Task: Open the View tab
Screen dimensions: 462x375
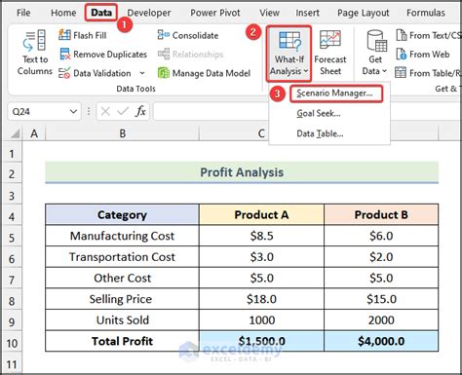Action: click(x=269, y=13)
